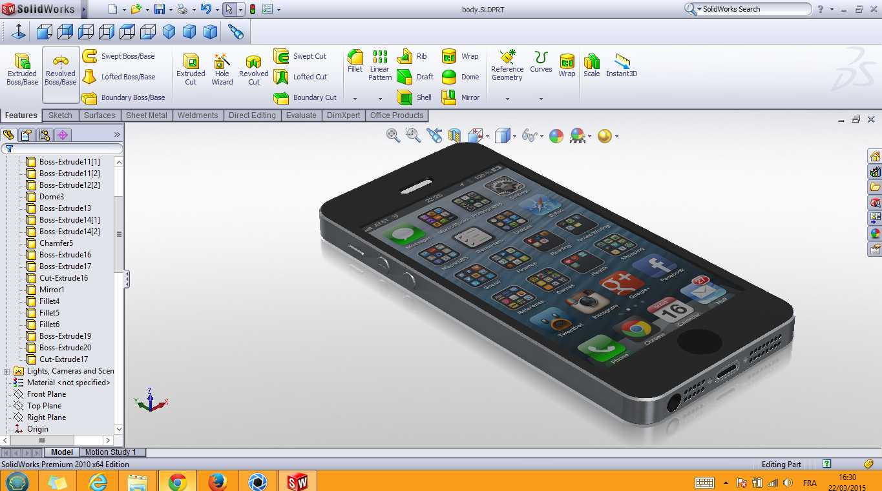Open the Display Style dropdown arrow
The image size is (882, 491).
(514, 136)
